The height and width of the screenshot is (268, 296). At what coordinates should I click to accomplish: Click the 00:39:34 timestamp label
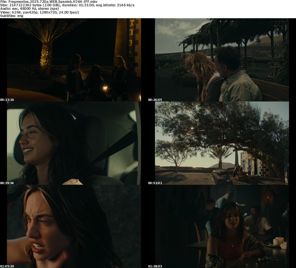(7, 183)
